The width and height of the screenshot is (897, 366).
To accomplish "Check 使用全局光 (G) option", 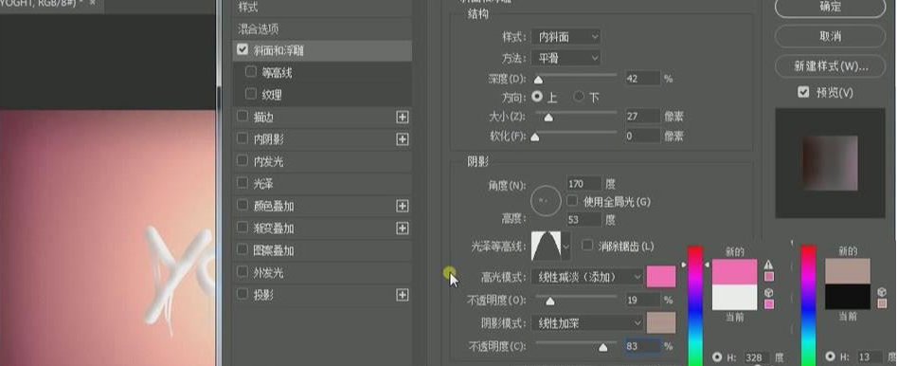I will pos(571,201).
